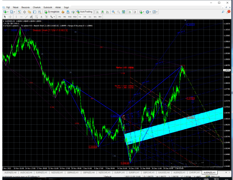Select the equidistant channel tool

tap(31, 17)
